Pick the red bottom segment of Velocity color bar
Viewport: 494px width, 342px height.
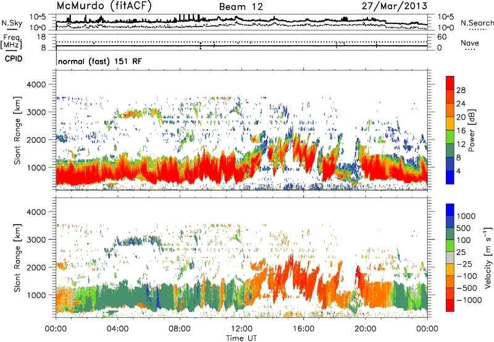[x=450, y=306]
